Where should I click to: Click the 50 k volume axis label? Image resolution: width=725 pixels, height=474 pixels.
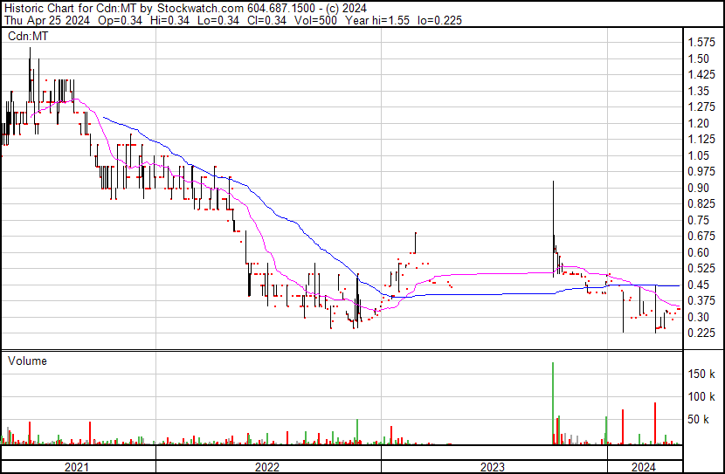point(698,419)
